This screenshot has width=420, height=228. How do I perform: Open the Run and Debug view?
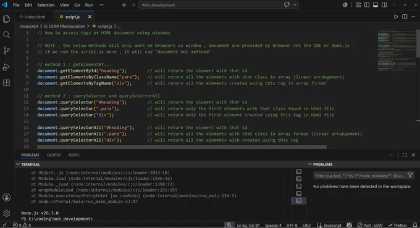(x=6, y=67)
